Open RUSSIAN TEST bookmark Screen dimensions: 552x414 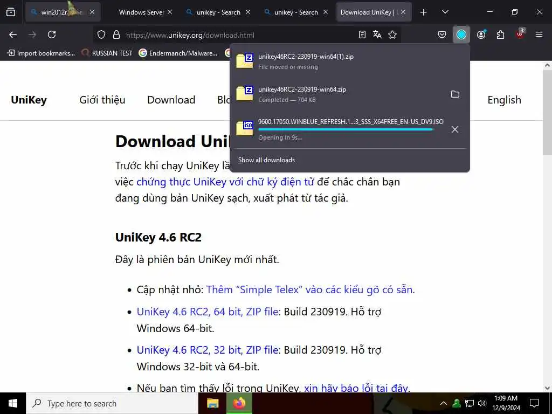pyautogui.click(x=107, y=53)
